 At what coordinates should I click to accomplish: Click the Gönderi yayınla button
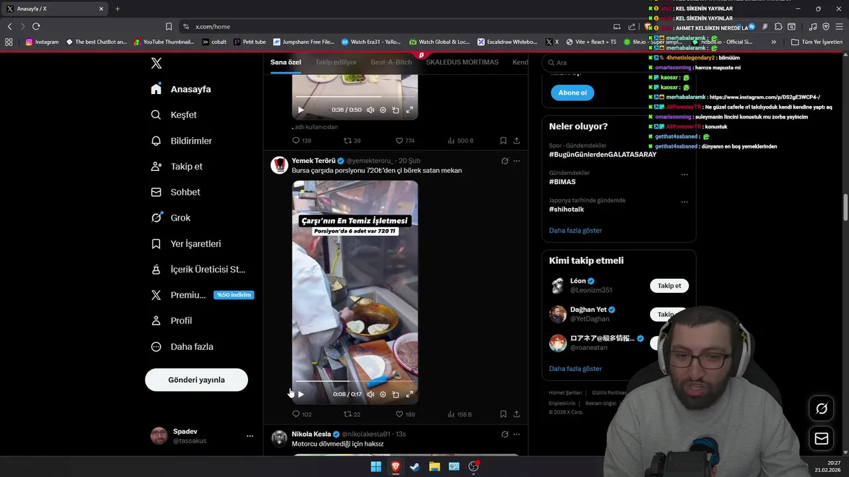pos(196,380)
